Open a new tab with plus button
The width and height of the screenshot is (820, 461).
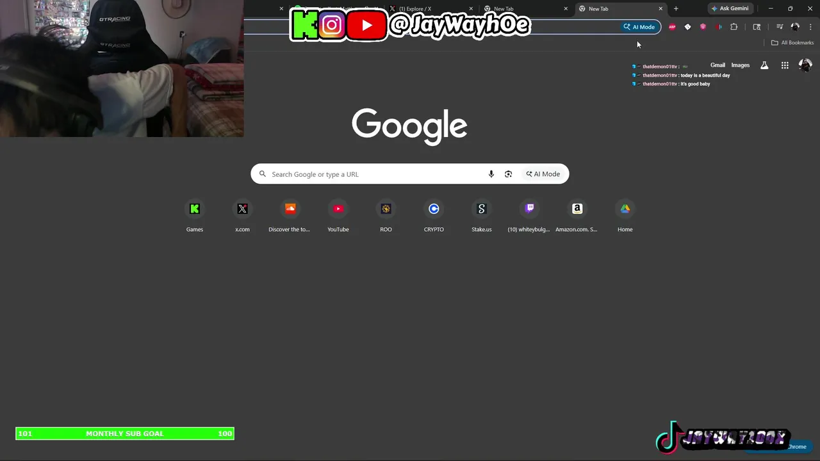(x=676, y=9)
